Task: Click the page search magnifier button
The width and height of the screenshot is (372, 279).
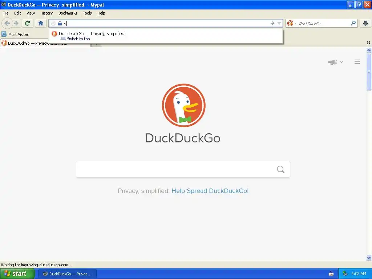Action: [x=281, y=169]
